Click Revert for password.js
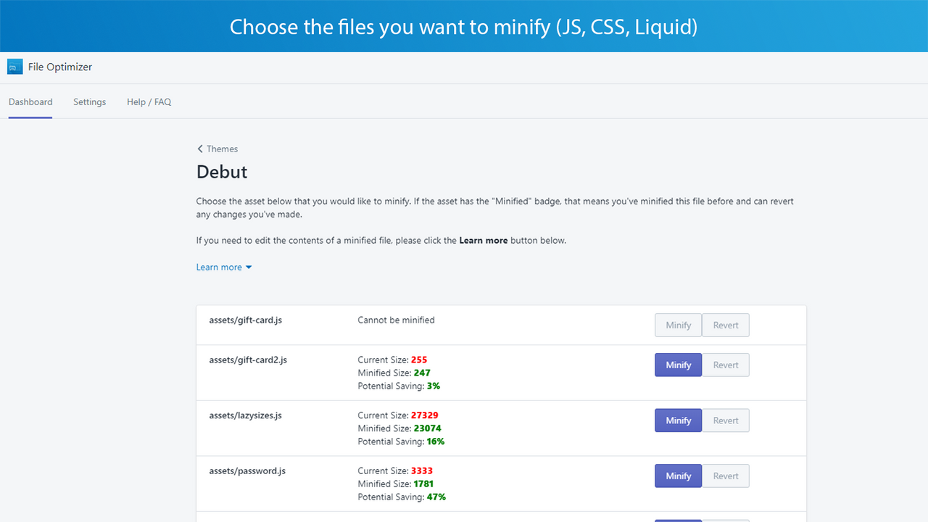Image resolution: width=928 pixels, height=522 pixels. coord(725,476)
